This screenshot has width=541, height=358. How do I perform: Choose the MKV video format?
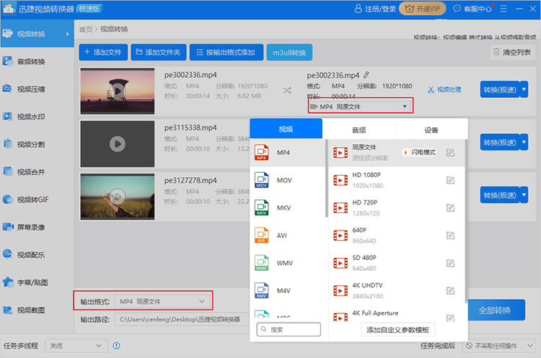pos(284,208)
